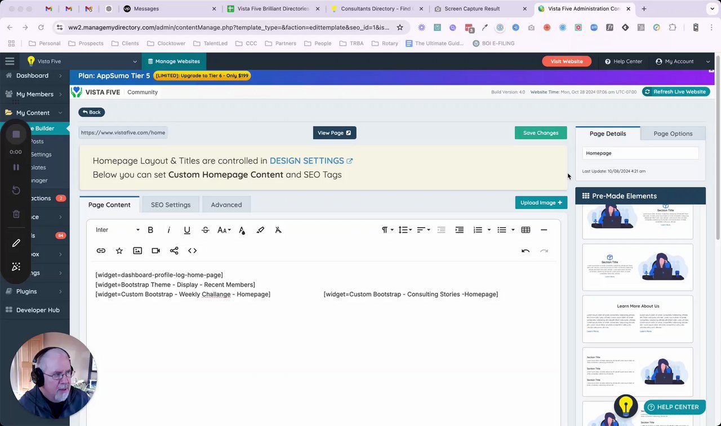Collapse the My Content sidebar section

click(x=35, y=112)
